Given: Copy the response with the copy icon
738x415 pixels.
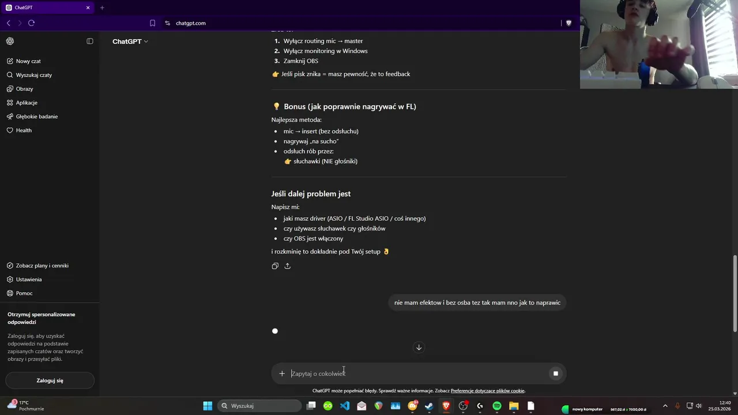Looking at the screenshot, I should 275,266.
